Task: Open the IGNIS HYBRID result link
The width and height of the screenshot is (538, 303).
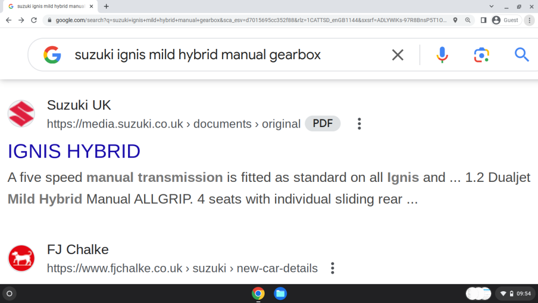Action: tap(74, 151)
